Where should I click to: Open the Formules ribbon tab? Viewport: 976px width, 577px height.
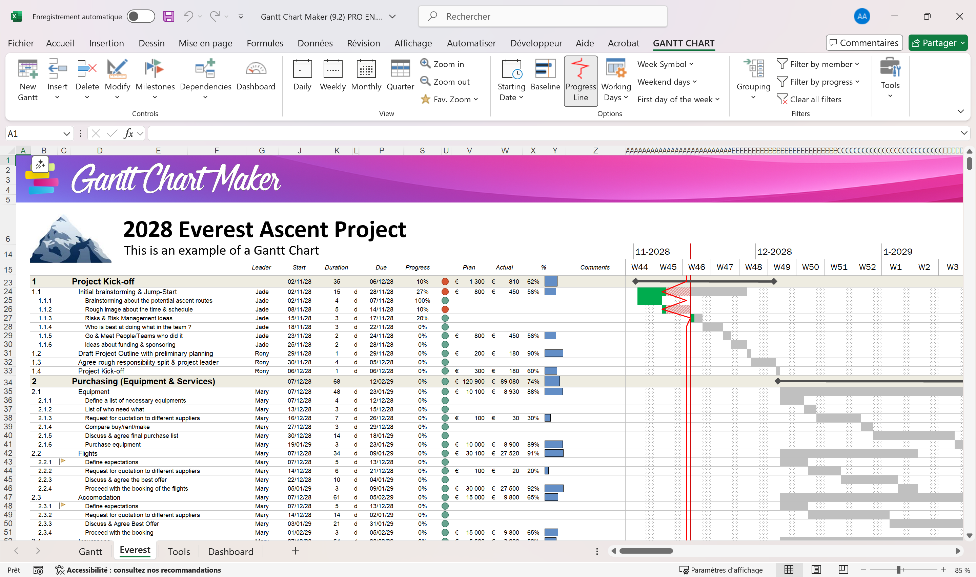pos(265,43)
